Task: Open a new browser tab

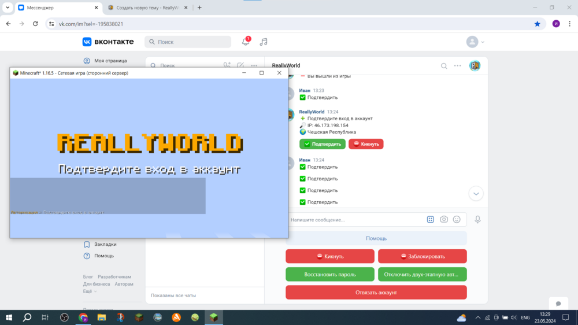Action: click(199, 8)
